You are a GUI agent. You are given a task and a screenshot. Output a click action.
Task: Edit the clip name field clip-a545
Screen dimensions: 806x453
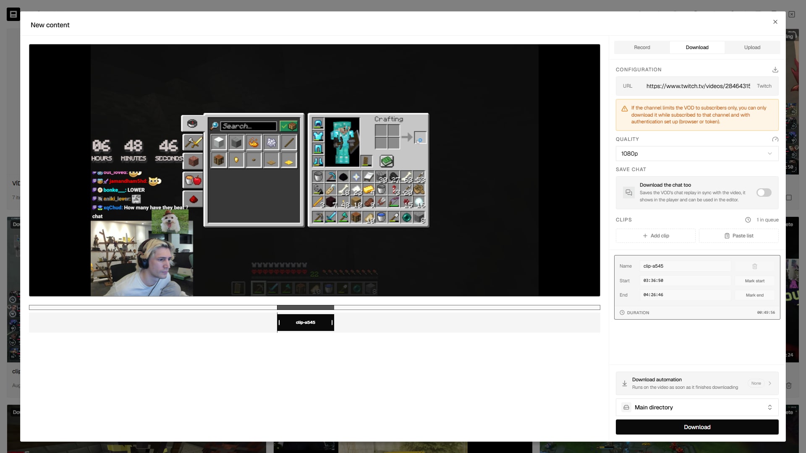point(685,266)
